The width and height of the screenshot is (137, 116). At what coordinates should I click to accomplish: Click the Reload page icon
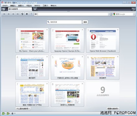click(22, 14)
